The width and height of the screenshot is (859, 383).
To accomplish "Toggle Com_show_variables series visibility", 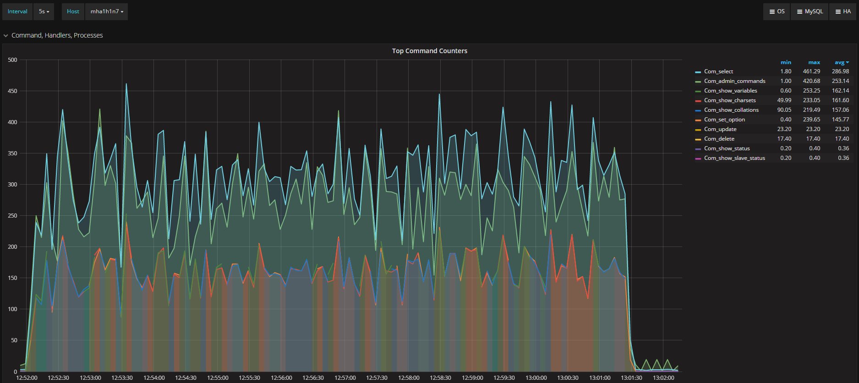I will (730, 91).
